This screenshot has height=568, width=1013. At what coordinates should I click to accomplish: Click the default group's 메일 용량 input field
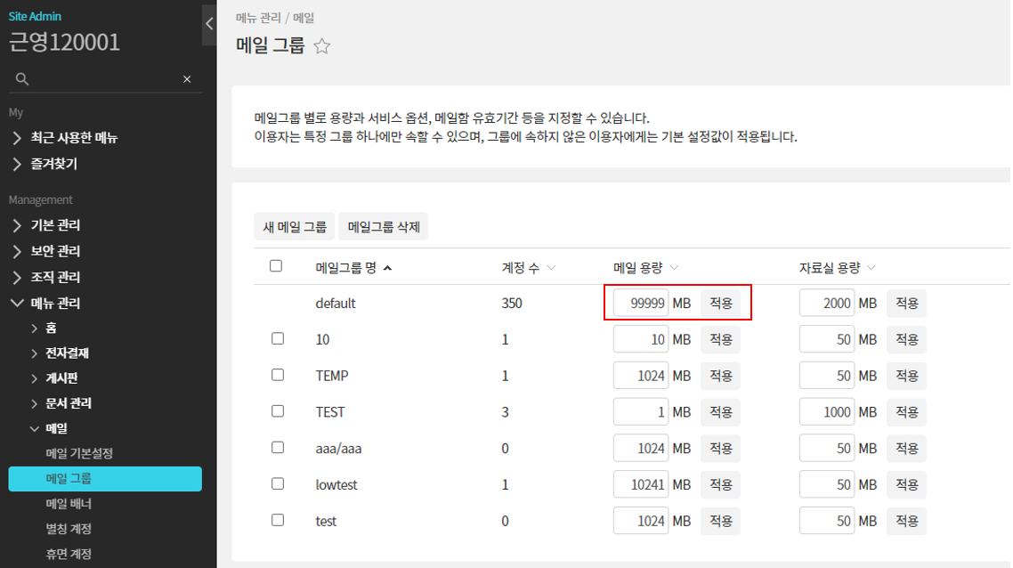click(641, 303)
